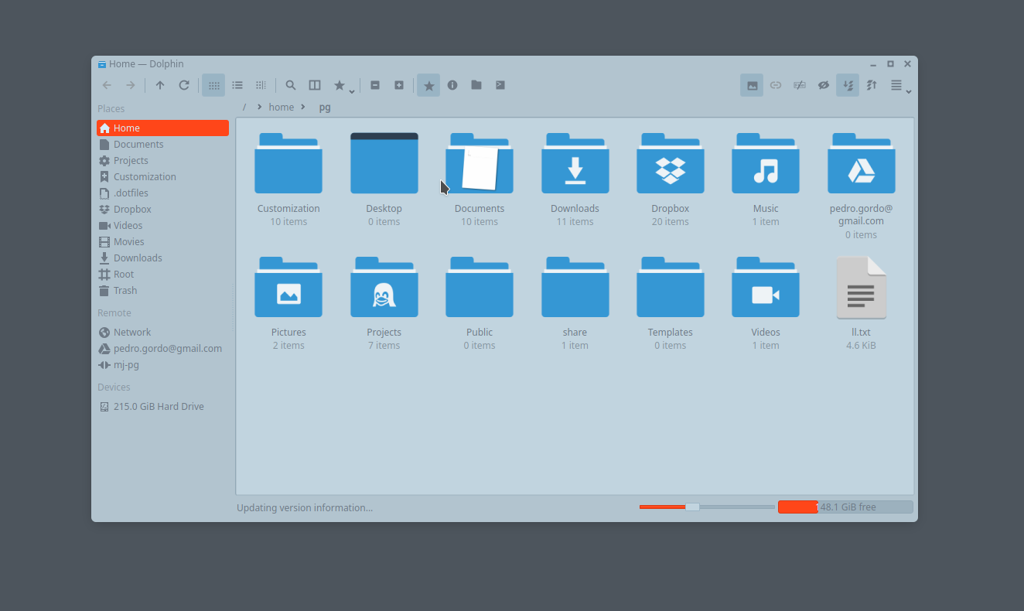This screenshot has width=1024, height=611.
Task: Toggle show hidden files eye icon
Action: click(x=824, y=85)
